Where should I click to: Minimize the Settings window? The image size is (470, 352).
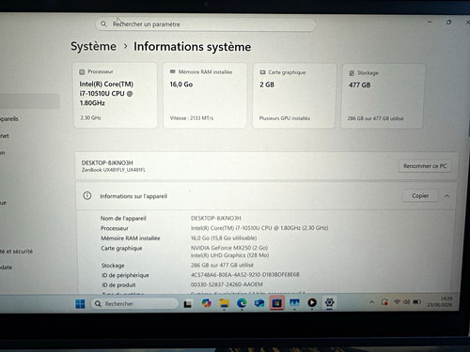(430, 22)
